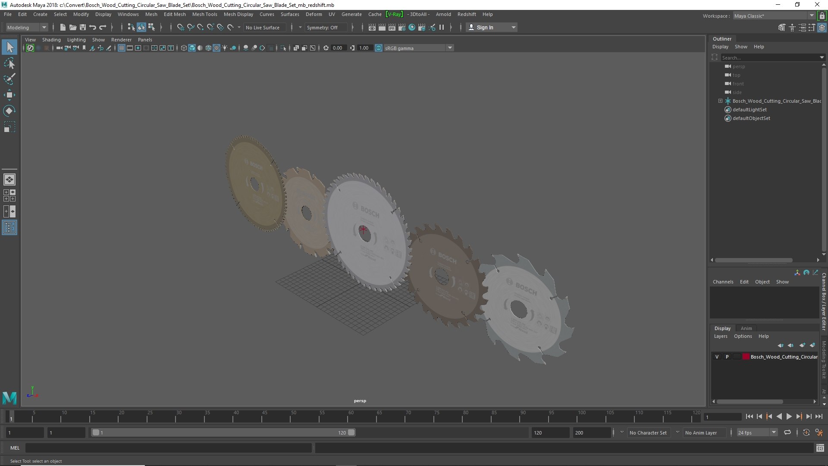The height and width of the screenshot is (466, 828).
Task: Activate the Move tool
Action: [9, 95]
